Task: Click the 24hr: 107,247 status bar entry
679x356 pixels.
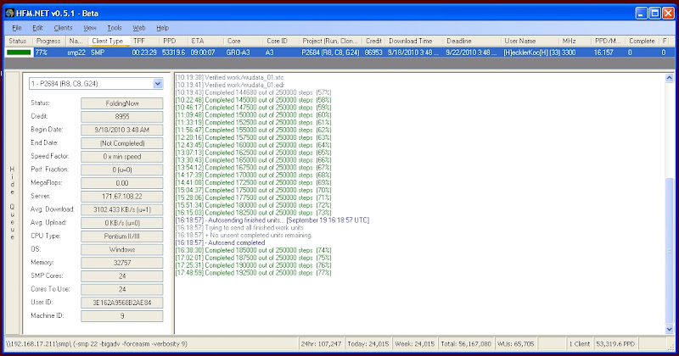Action: click(321, 344)
